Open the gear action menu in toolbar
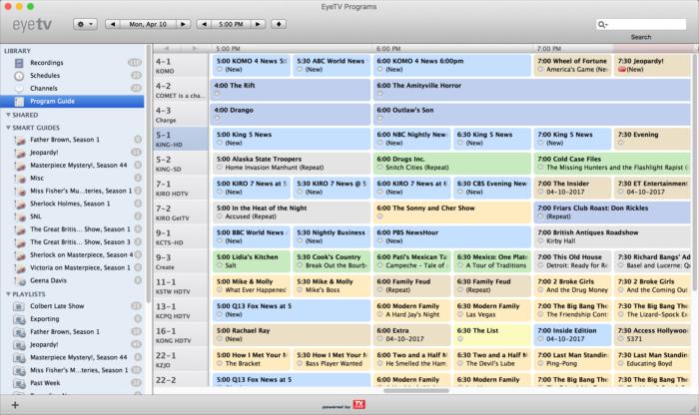The height and width of the screenshot is (415, 699). click(85, 24)
